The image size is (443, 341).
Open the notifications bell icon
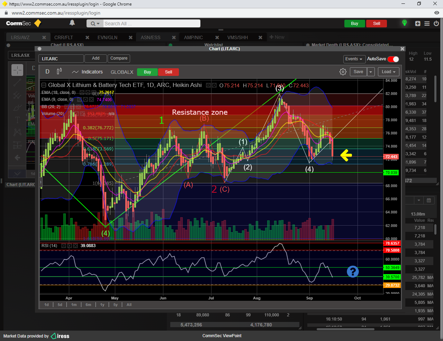point(72,23)
